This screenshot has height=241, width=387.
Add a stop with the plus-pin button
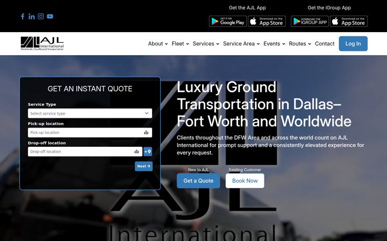coord(148,152)
